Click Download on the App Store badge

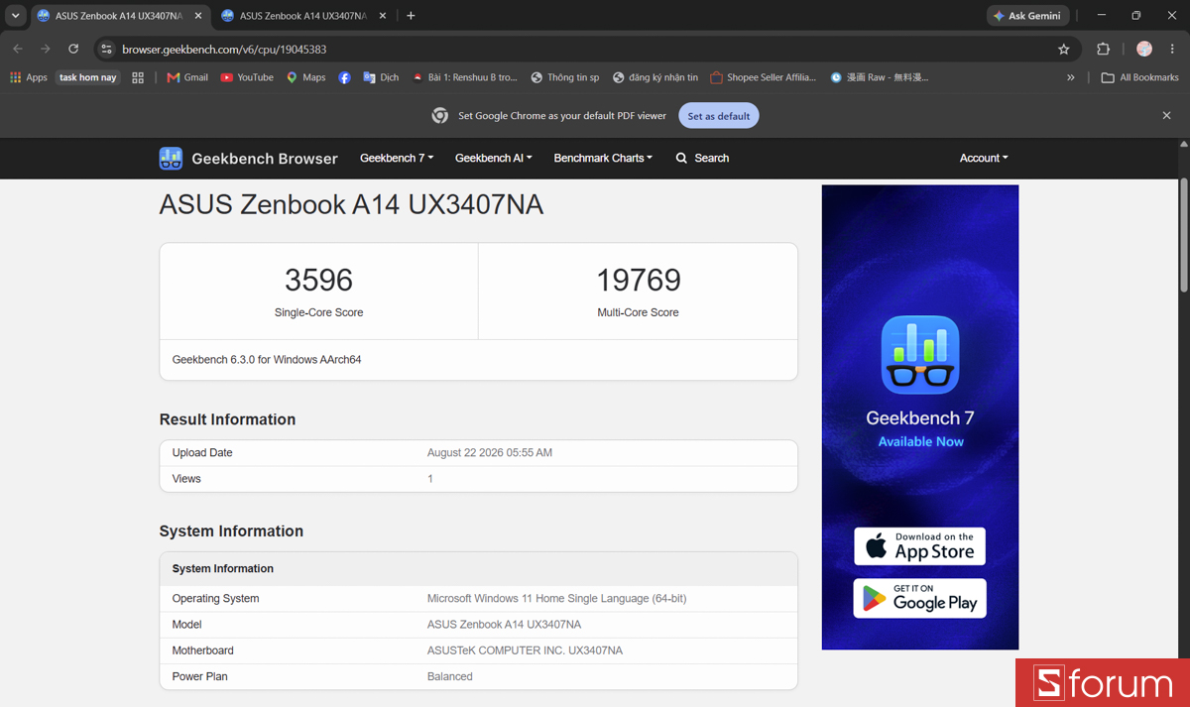(x=920, y=546)
